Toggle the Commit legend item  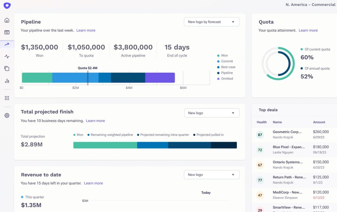pyautogui.click(x=225, y=61)
